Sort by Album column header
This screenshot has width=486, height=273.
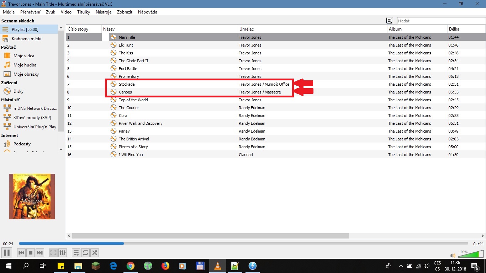pyautogui.click(x=417, y=29)
